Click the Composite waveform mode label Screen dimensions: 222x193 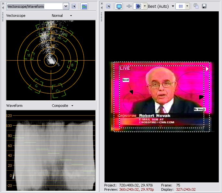click(60, 106)
